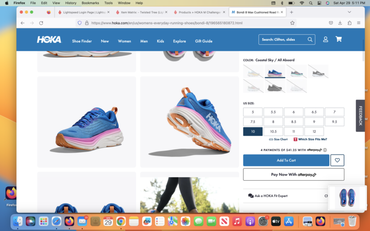This screenshot has width=370, height=231.
Task: Add shoe to wishlist heart icon
Action: (337, 160)
